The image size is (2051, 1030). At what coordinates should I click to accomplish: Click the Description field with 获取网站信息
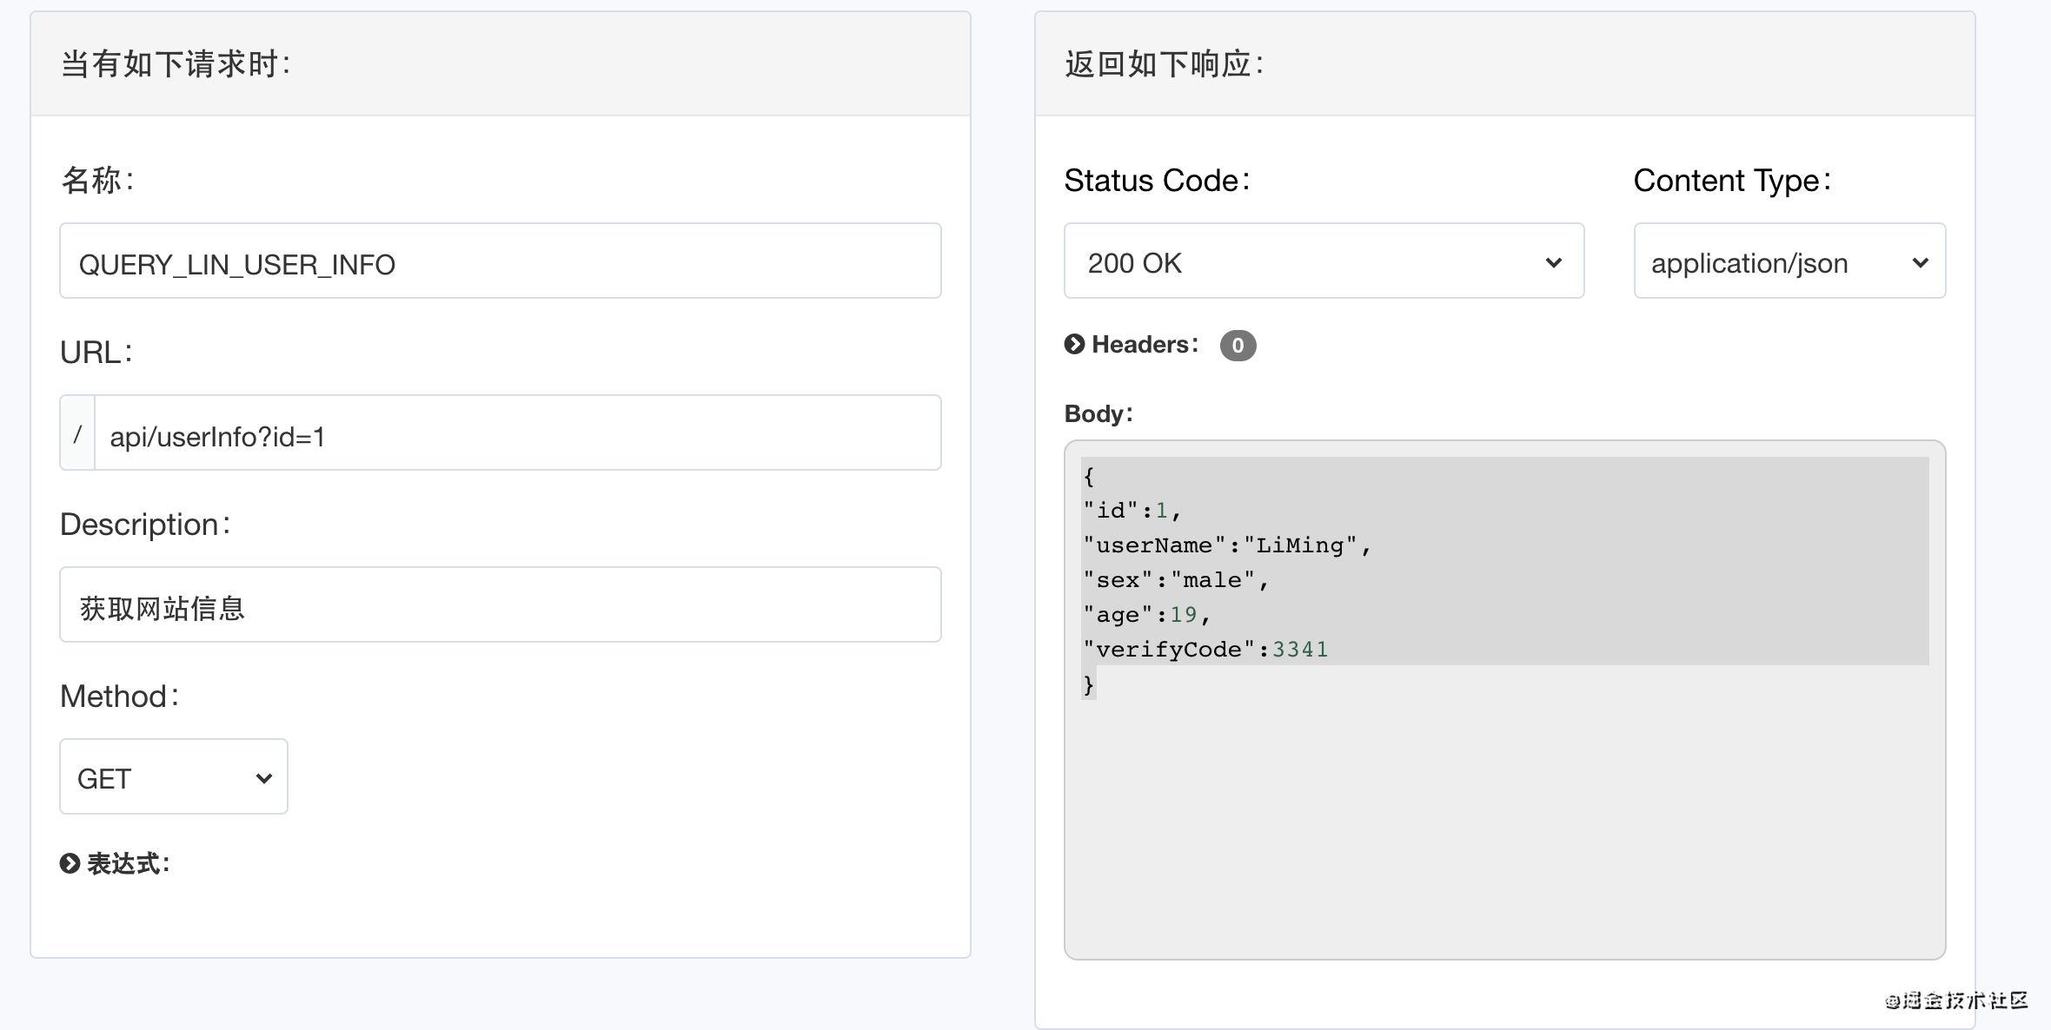tap(500, 605)
